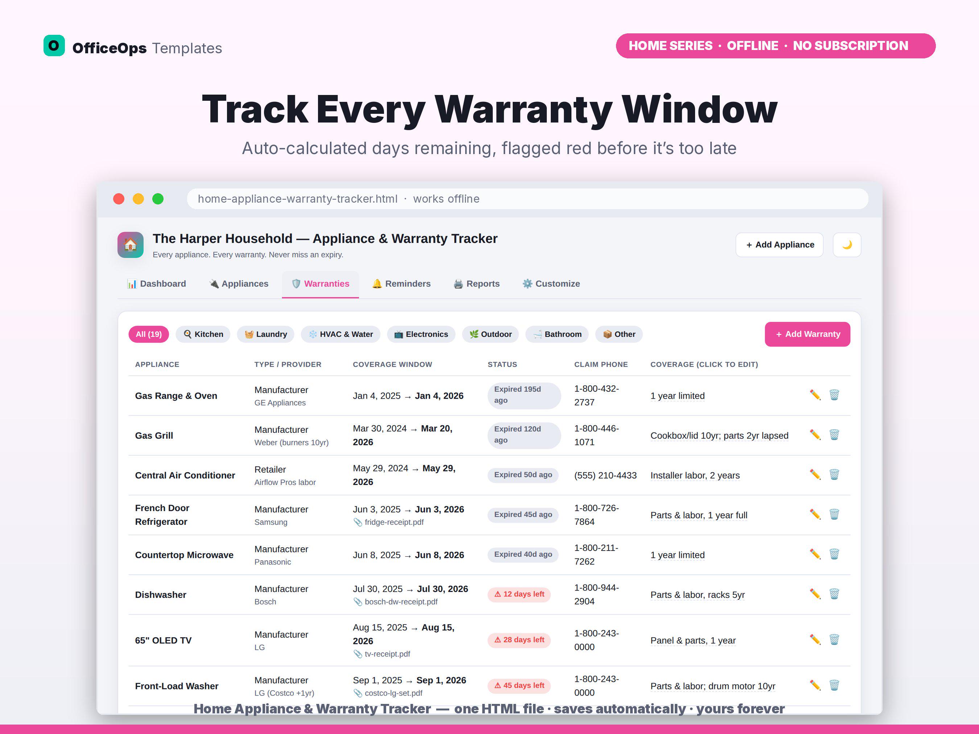Edit the Countertop Microwave warranty

point(815,554)
